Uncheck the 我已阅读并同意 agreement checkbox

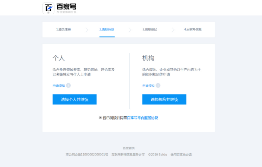tap(100, 118)
